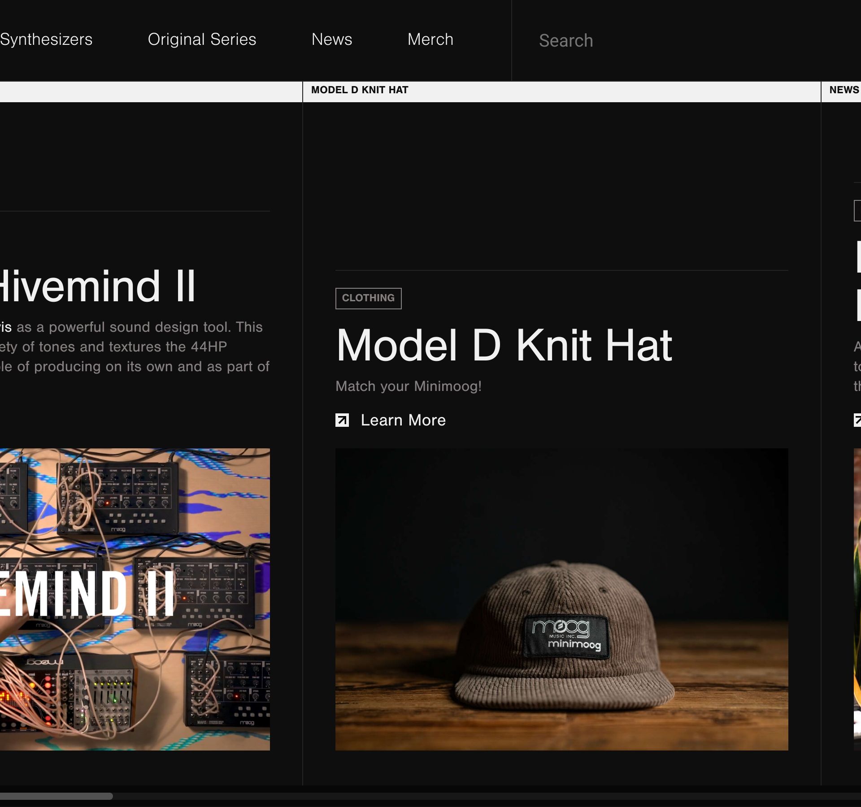Click the CLOTHING category tag
The height and width of the screenshot is (807, 861).
(x=368, y=298)
